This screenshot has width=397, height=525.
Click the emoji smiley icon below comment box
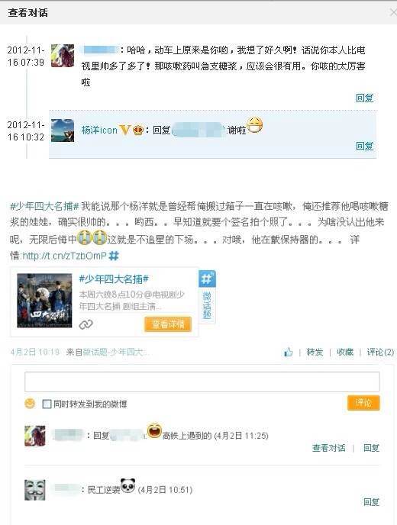coord(30,404)
